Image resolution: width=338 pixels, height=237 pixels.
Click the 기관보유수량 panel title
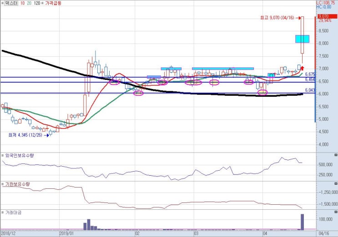17,184
